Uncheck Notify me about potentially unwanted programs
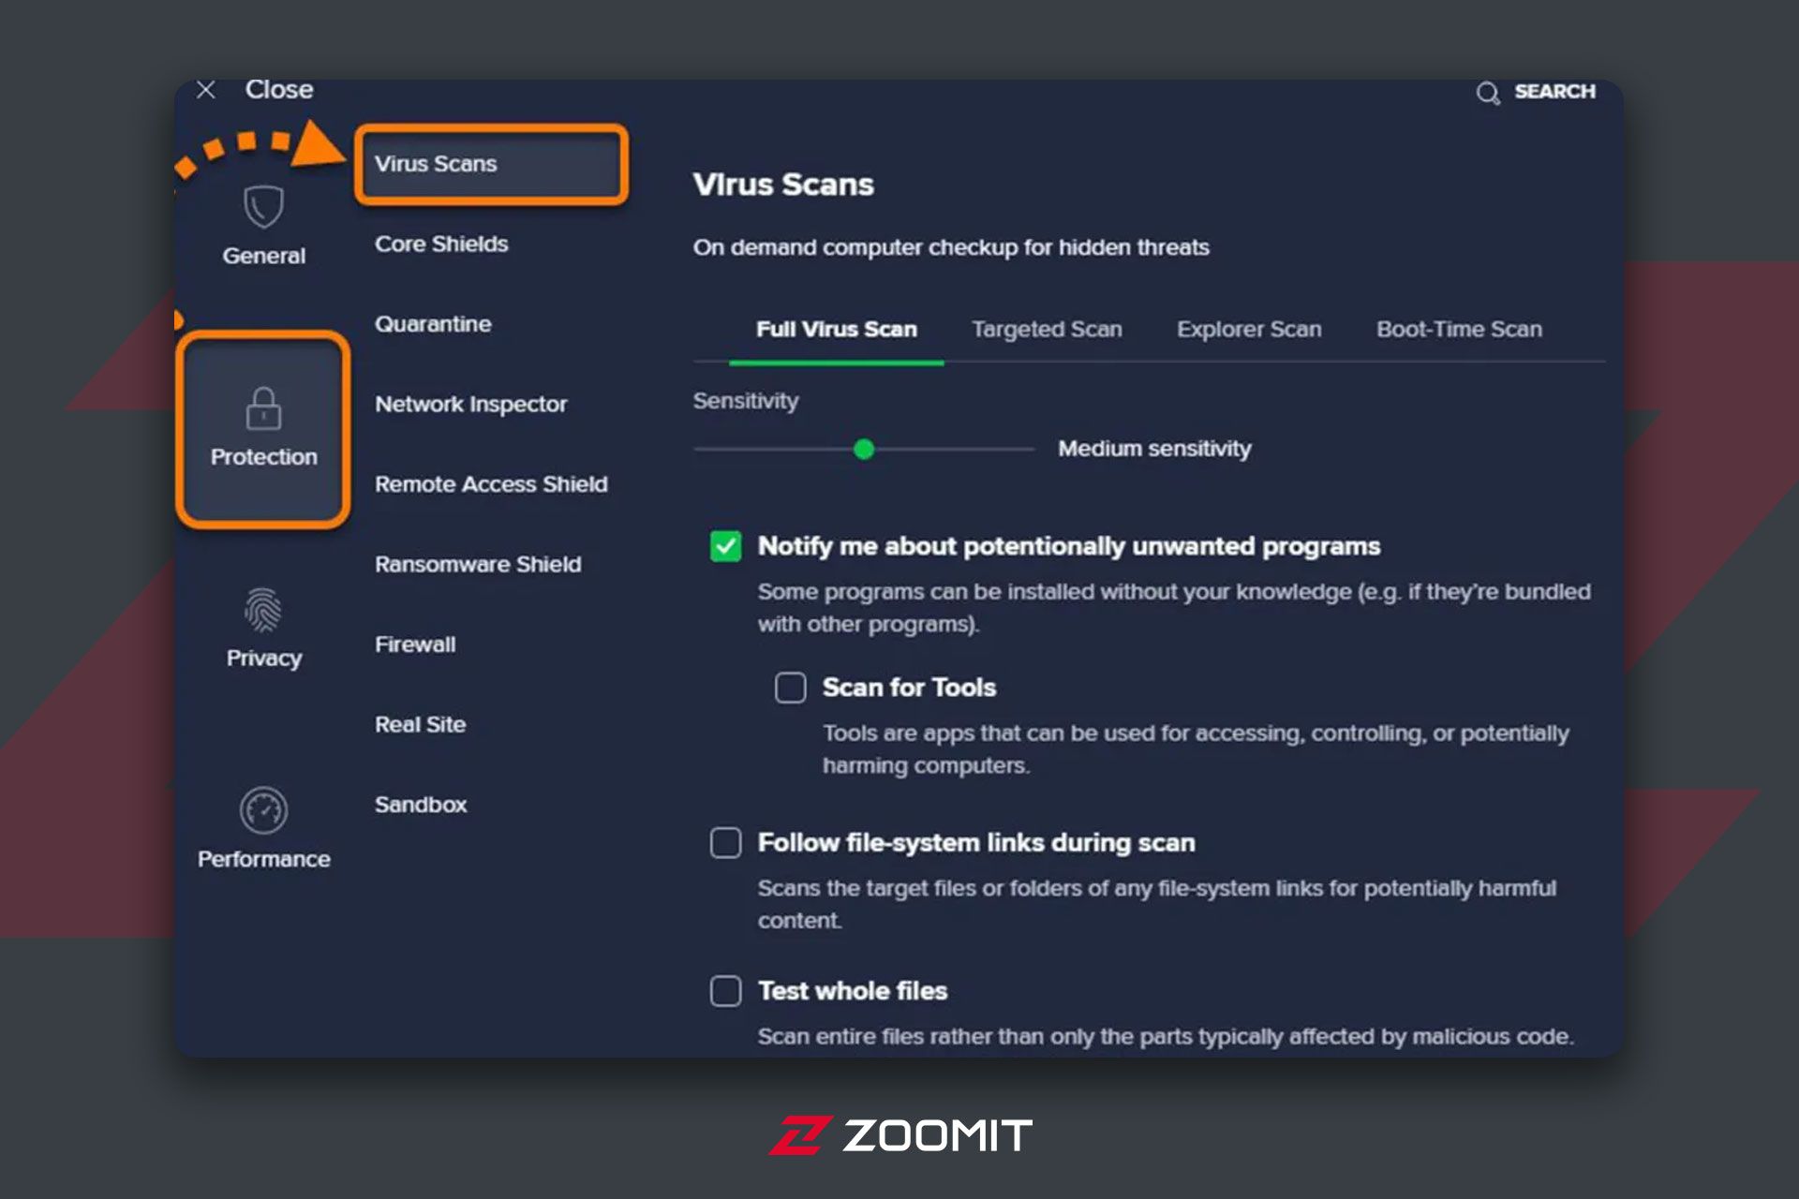This screenshot has width=1799, height=1199. (726, 546)
